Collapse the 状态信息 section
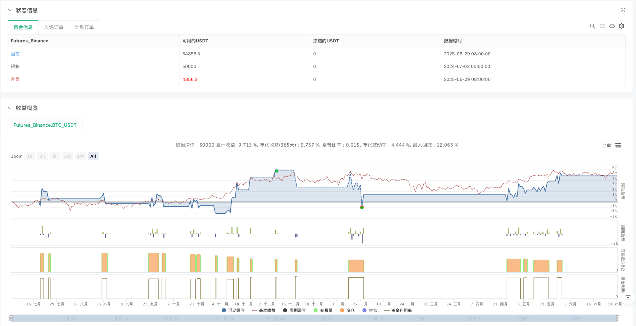 (x=10, y=10)
